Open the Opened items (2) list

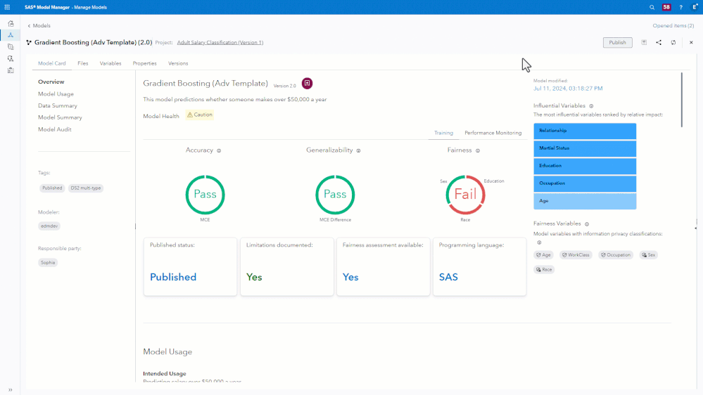(673, 25)
